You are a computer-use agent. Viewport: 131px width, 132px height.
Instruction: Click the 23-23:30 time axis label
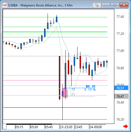66,127
